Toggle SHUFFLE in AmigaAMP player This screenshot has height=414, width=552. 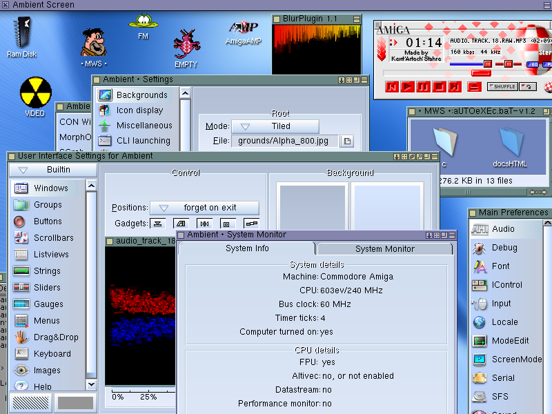(502, 87)
